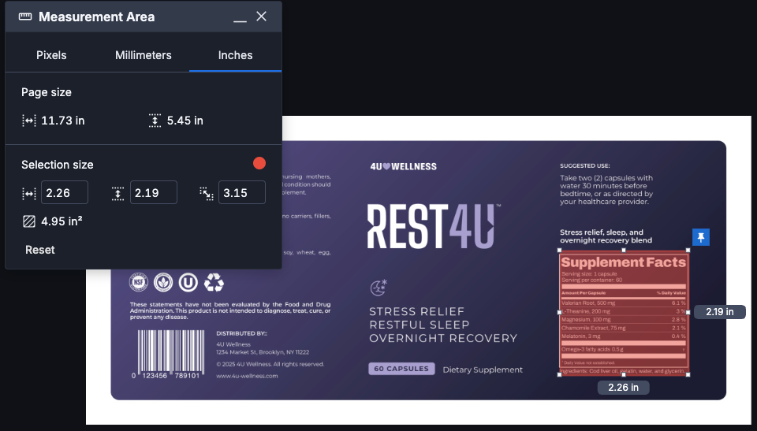Viewport: 757px width, 431px height.
Task: Click the selection diagonal input field
Action: tap(242, 192)
